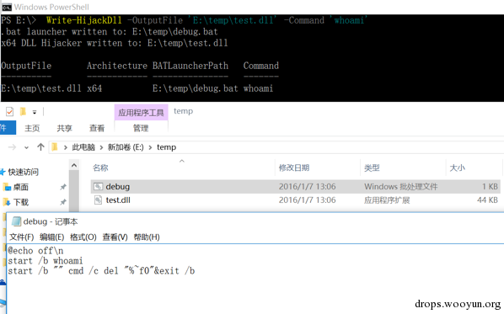Image resolution: width=504 pixels, height=314 pixels.
Task: Open the 编辑(E) menu in Notepad
Action: coord(51,237)
